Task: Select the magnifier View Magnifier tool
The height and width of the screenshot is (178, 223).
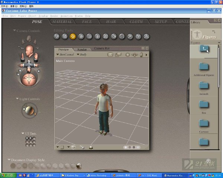Action: 130,36
